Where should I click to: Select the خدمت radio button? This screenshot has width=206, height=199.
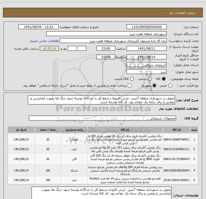[150, 79]
